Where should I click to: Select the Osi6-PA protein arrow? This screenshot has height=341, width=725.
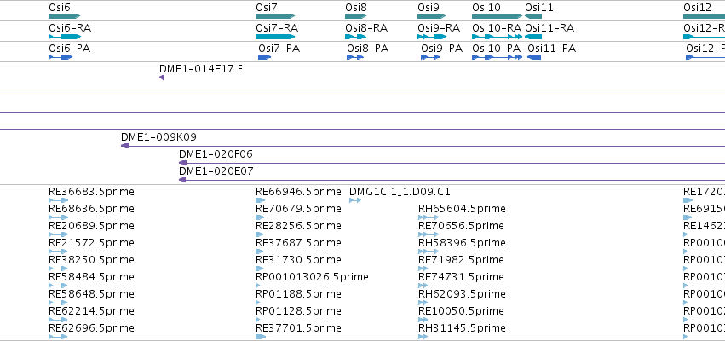pyautogui.click(x=60, y=57)
